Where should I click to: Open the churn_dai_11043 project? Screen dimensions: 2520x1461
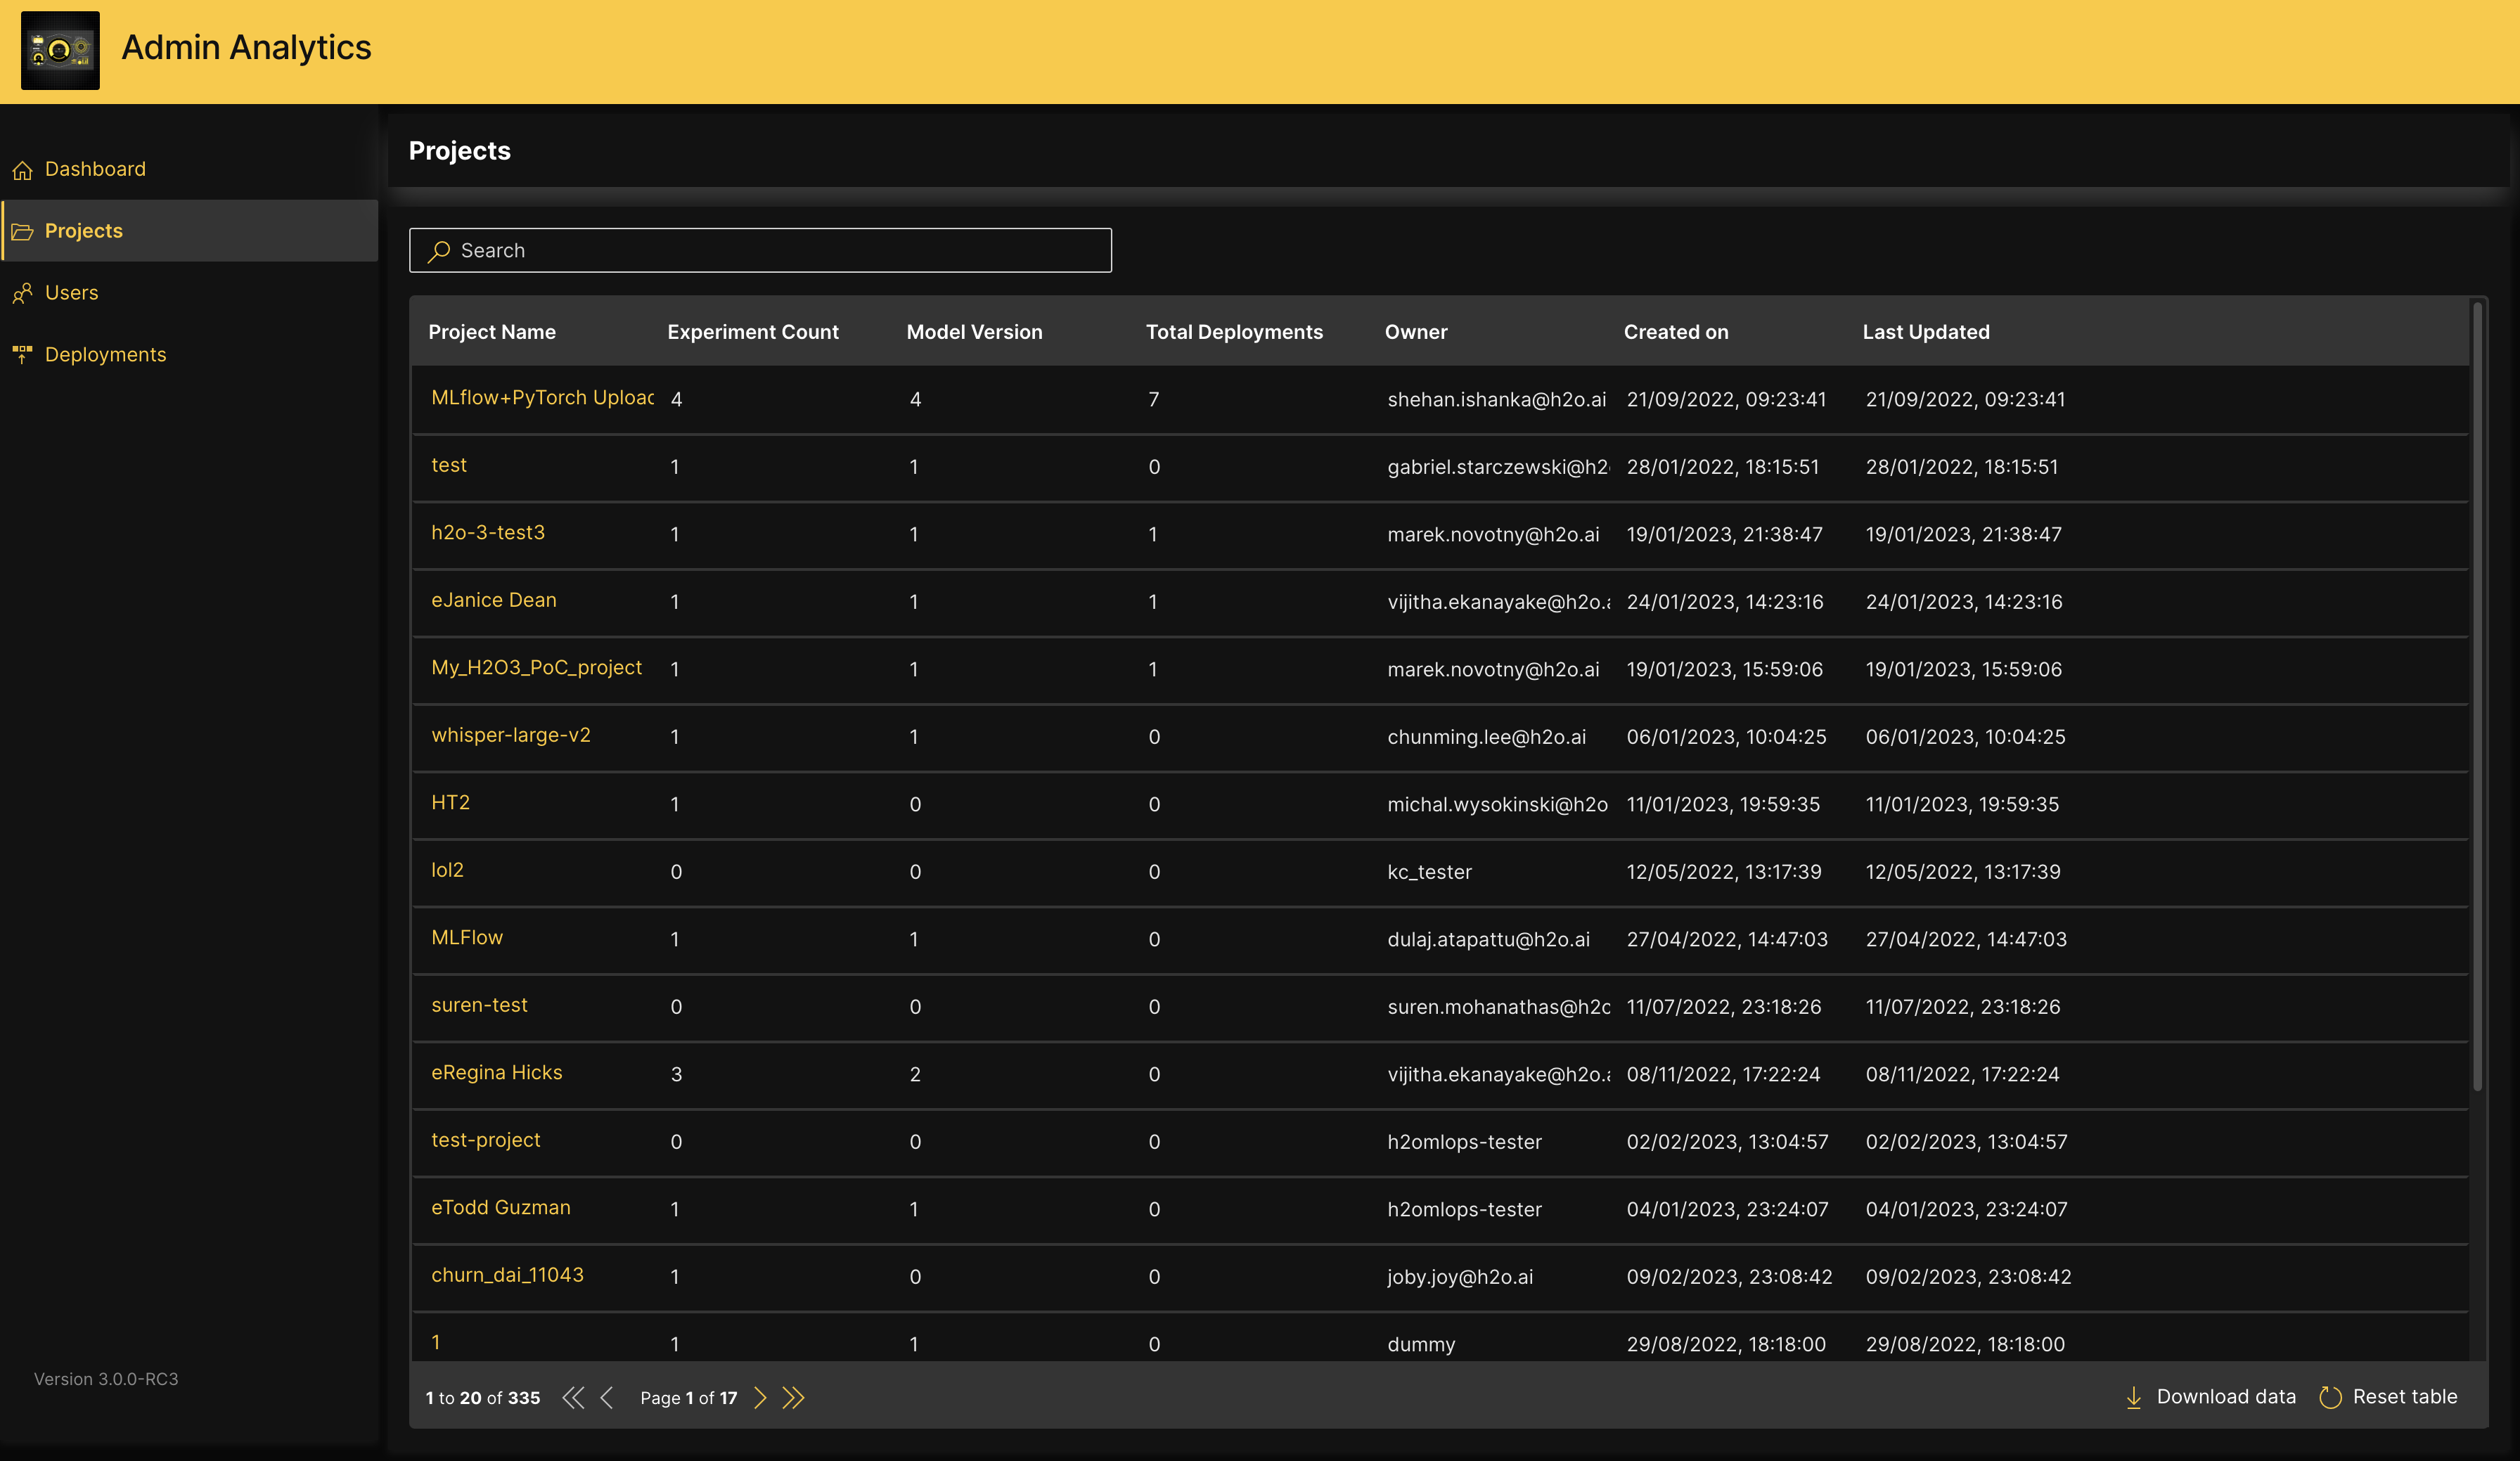(x=506, y=1275)
